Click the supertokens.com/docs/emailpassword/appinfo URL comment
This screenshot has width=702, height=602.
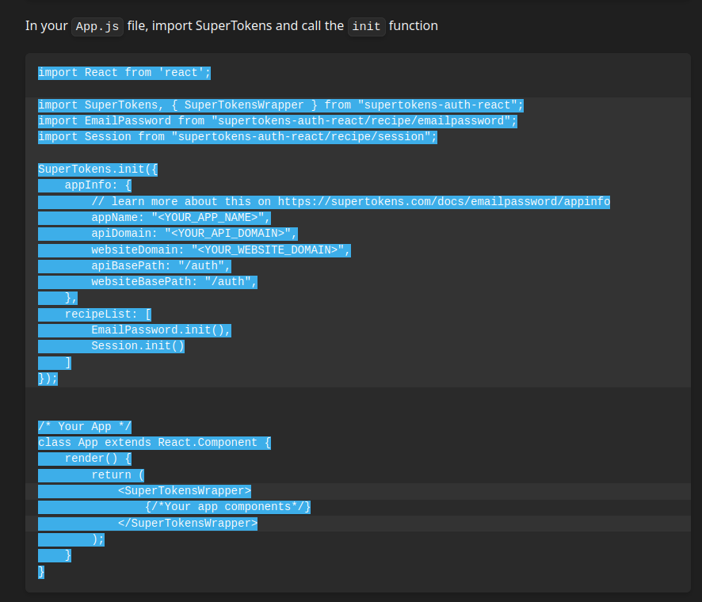[x=350, y=202]
